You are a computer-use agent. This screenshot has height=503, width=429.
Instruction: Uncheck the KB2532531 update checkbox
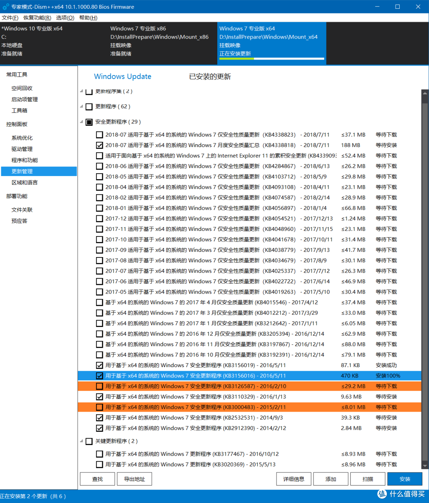click(99, 418)
